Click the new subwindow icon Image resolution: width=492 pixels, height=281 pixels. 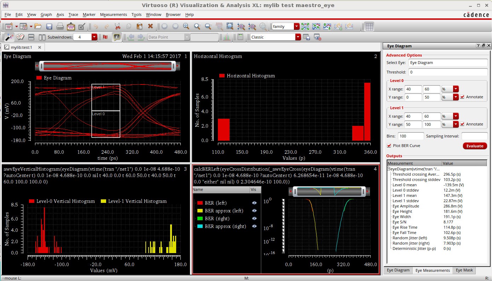point(24,27)
